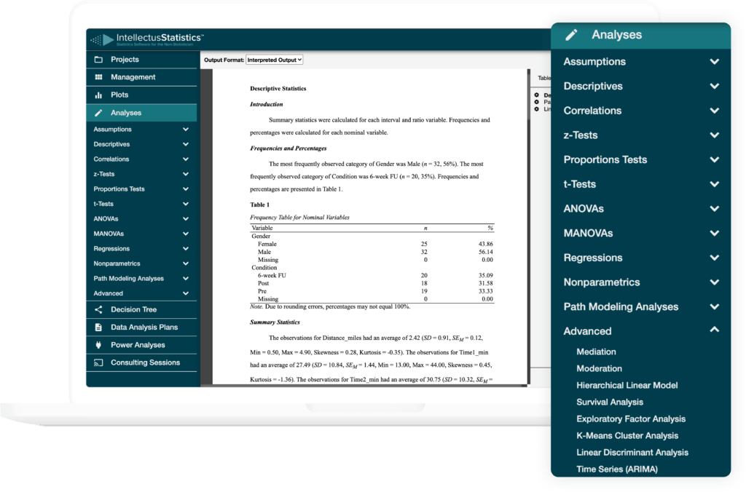This screenshot has height=492, width=746.
Task: Click the pencil icon beside Analyses in the left sidebar
Action: [98, 113]
